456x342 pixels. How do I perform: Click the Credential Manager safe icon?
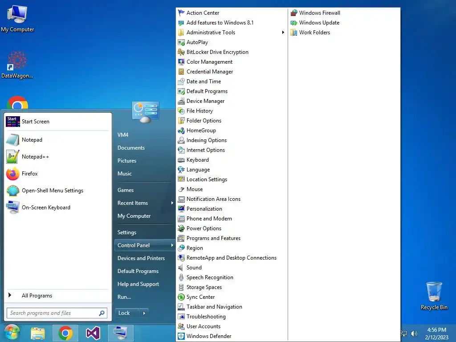[x=181, y=72]
